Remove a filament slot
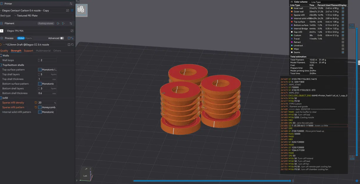Viewport: 360px width, 184px height. point(63,23)
